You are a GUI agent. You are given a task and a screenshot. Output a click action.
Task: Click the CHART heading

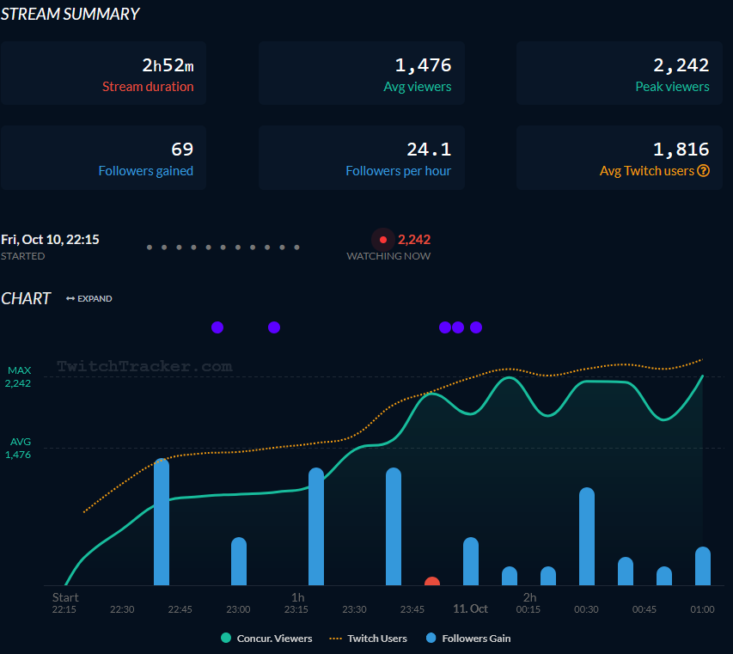[26, 299]
